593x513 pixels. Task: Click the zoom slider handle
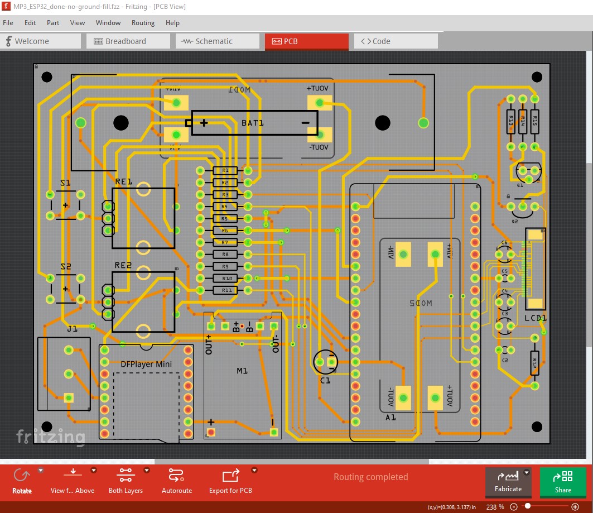[528, 506]
